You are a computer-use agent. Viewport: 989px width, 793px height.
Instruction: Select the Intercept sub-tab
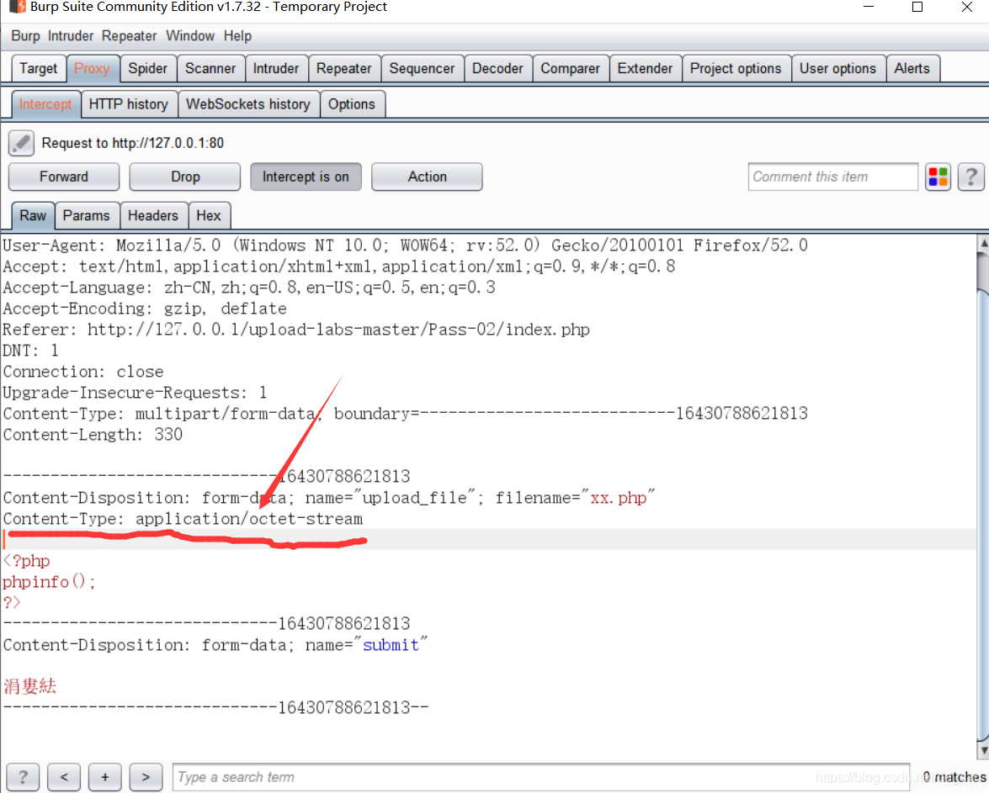45,104
